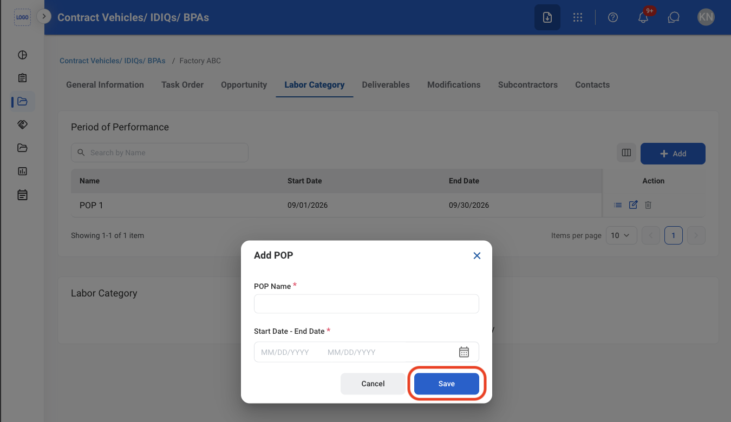Open the date range calendar picker
This screenshot has height=422, width=731.
click(464, 352)
